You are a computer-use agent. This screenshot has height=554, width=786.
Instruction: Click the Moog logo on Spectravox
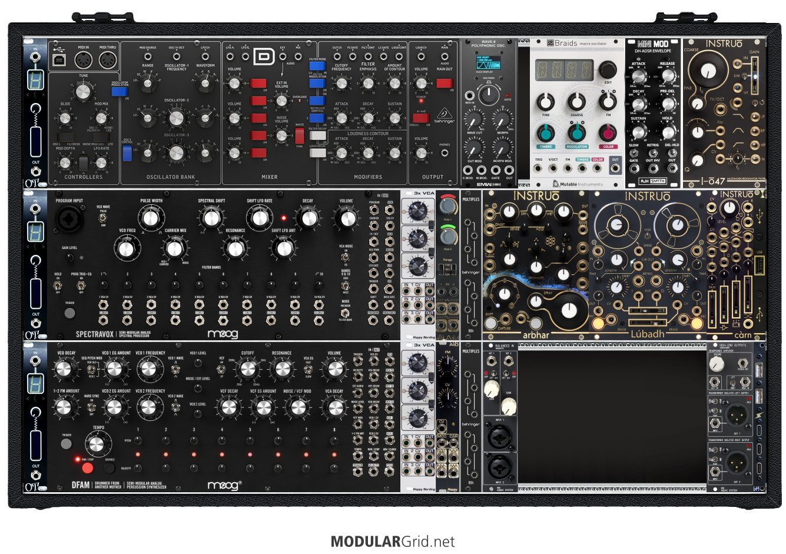click(x=224, y=334)
